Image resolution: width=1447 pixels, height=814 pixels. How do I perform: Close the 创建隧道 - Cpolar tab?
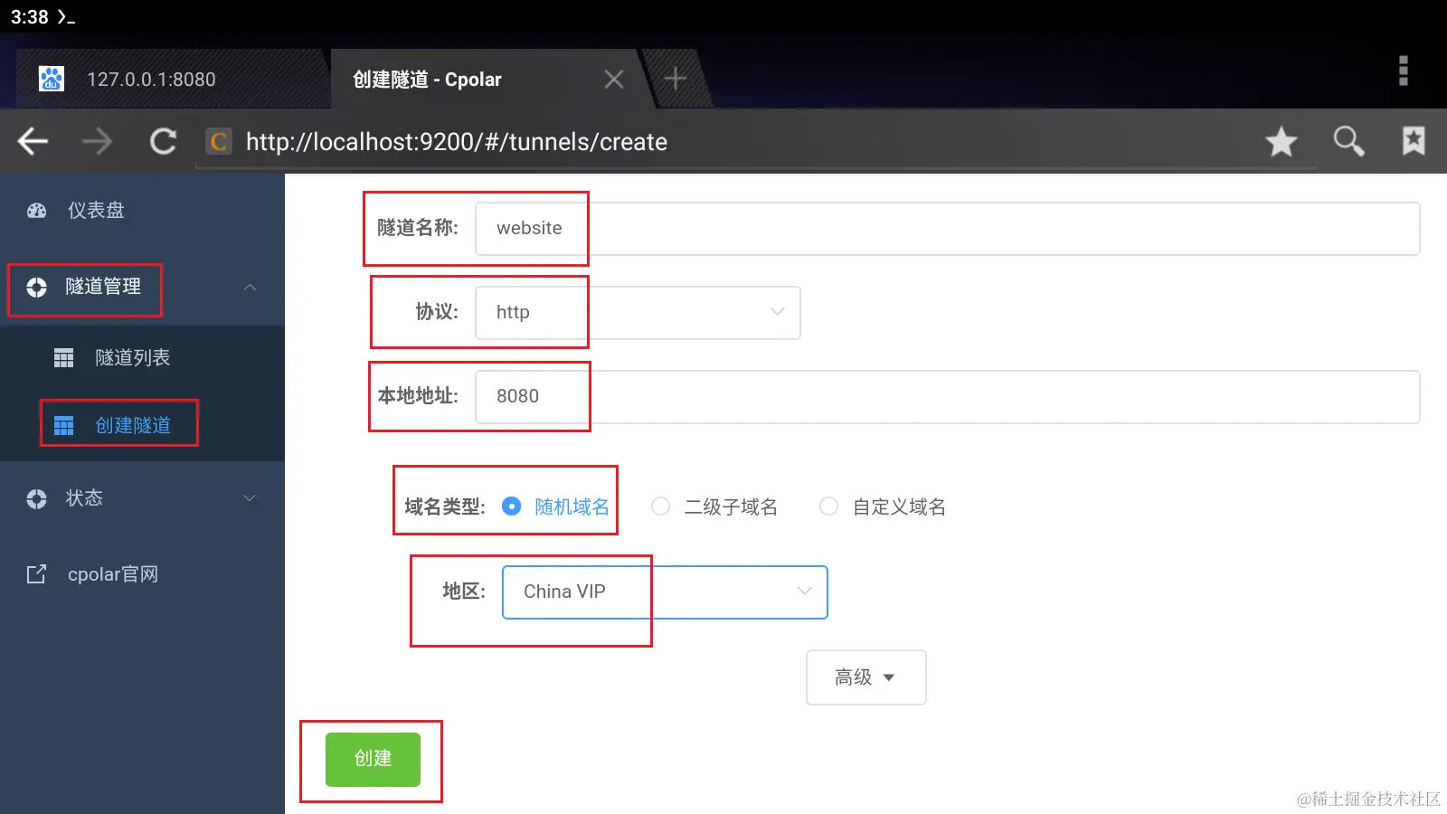pos(614,80)
